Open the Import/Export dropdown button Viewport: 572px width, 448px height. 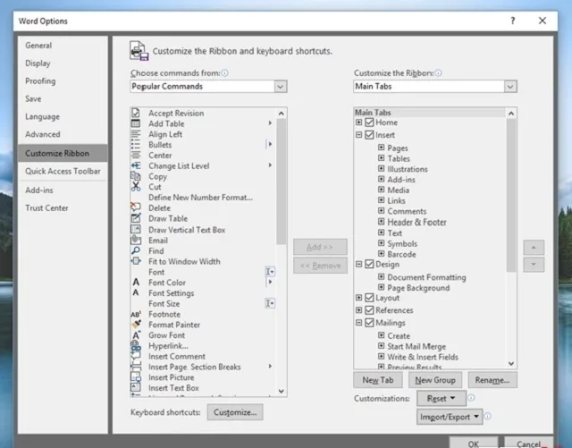(x=450, y=417)
